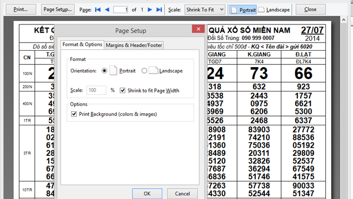The width and height of the screenshot is (353, 199).
Task: Open Format & Options tab
Action: 82,44
